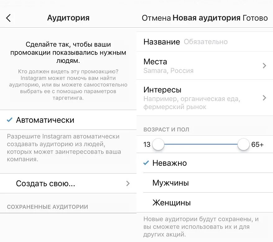
Task: Select the Неважно gender option
Action: click(x=170, y=163)
